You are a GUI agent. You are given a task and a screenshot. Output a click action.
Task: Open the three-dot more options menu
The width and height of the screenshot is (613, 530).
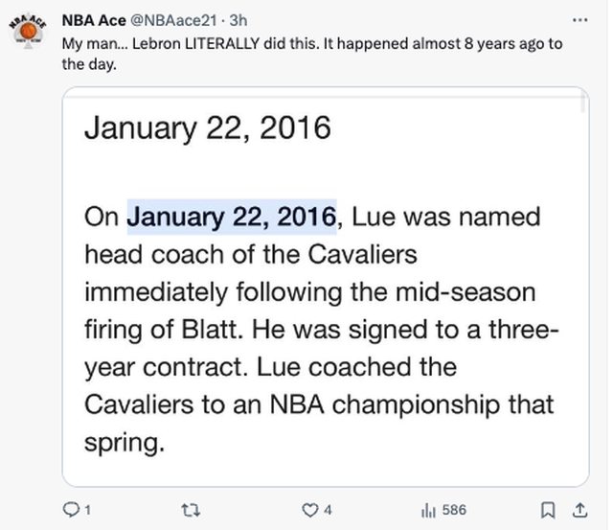coord(579,19)
